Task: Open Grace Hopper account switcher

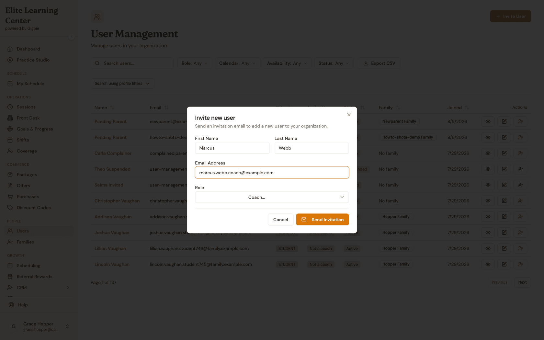Action: point(39,326)
